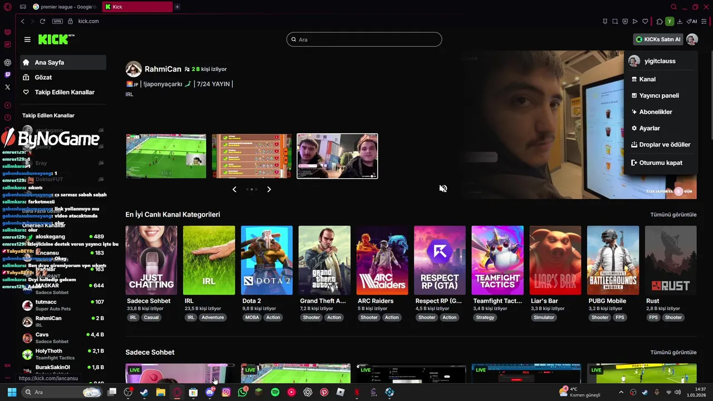The height and width of the screenshot is (401, 713).
Task: Open tutmacc channel in sidebar
Action: (63, 305)
